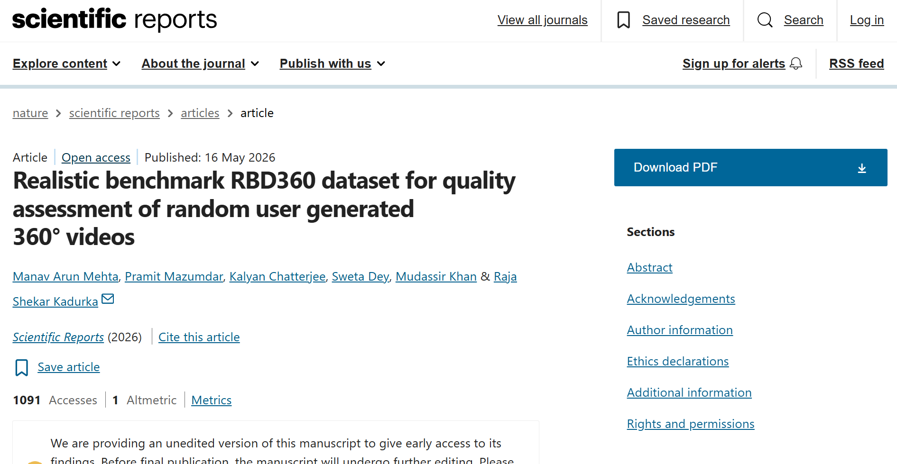The image size is (897, 464).
Task: Click the article title heading
Action: click(264, 209)
